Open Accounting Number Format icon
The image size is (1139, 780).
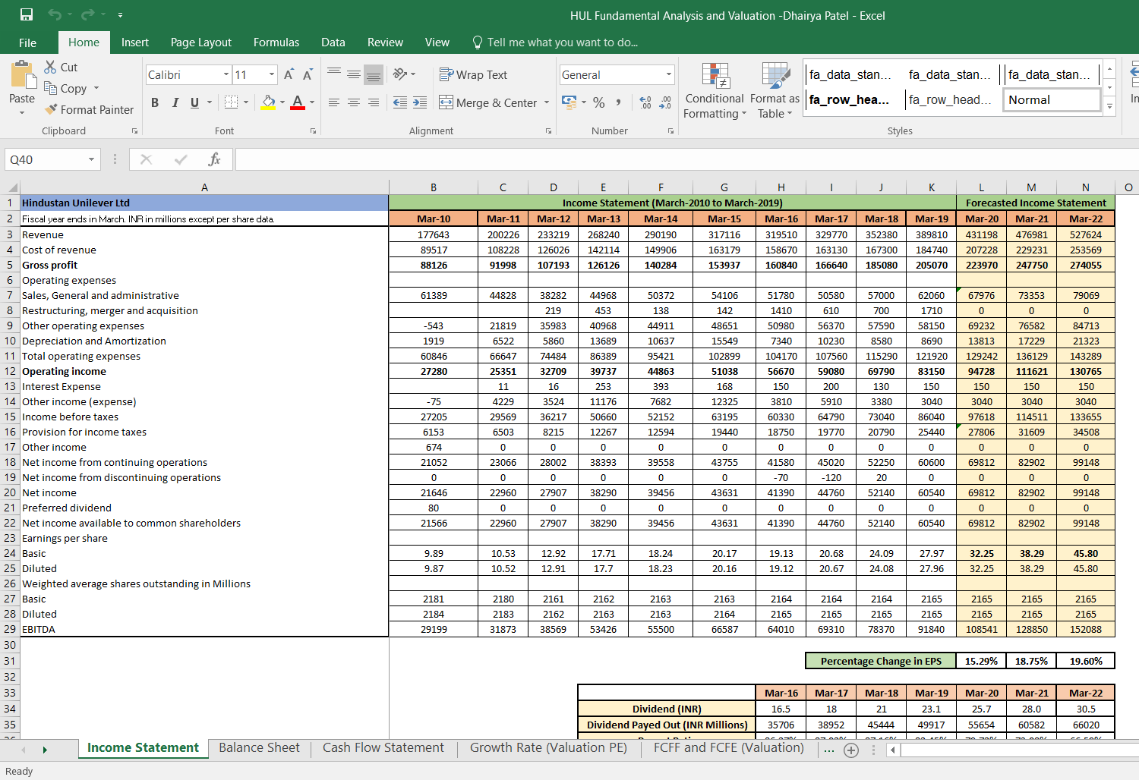(569, 102)
